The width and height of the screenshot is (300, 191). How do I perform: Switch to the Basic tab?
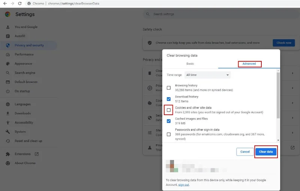[x=190, y=64]
